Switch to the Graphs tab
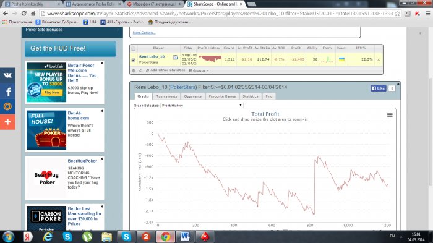 coord(143,96)
